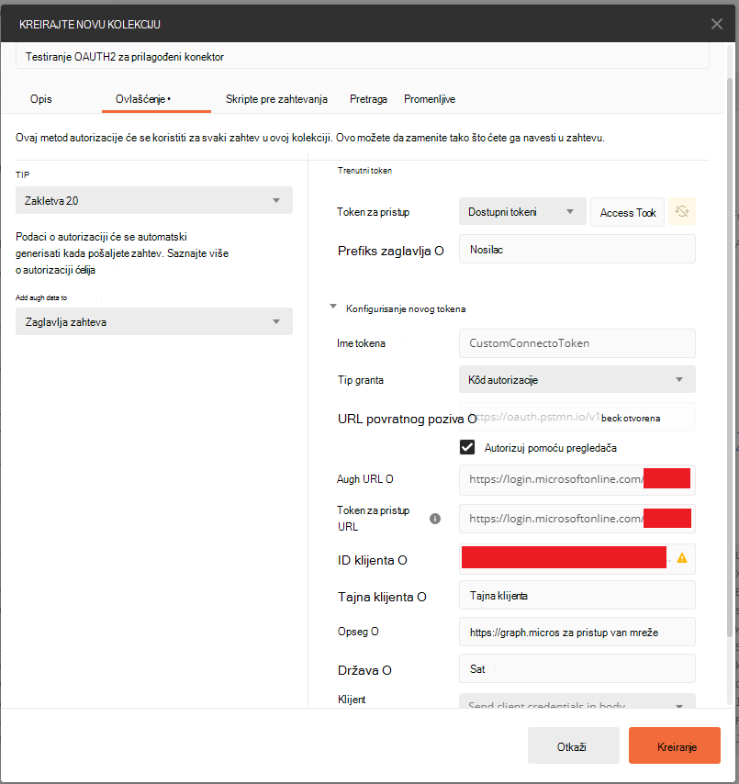Screen dimensions: 739x784
Task: Open the Kôd autorizacije grant type dropdown
Action: [x=577, y=379]
